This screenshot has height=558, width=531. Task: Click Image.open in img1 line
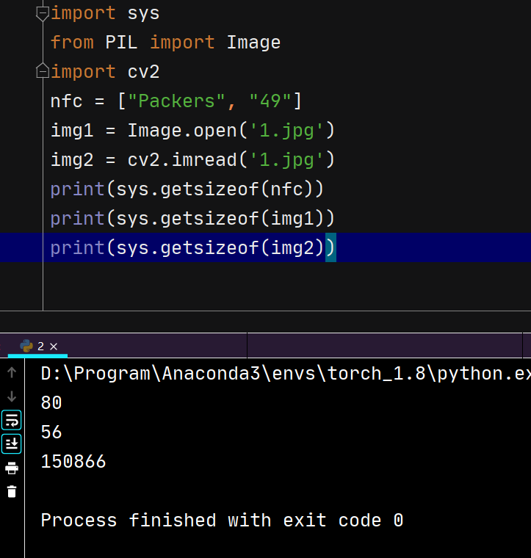[x=182, y=130]
